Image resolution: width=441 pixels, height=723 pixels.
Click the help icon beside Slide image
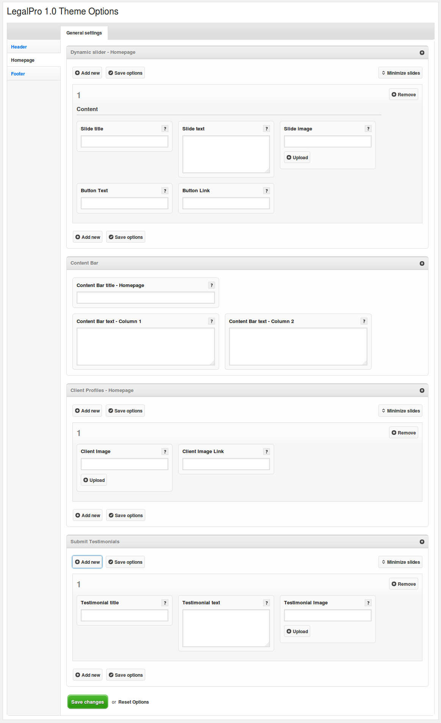(x=368, y=129)
